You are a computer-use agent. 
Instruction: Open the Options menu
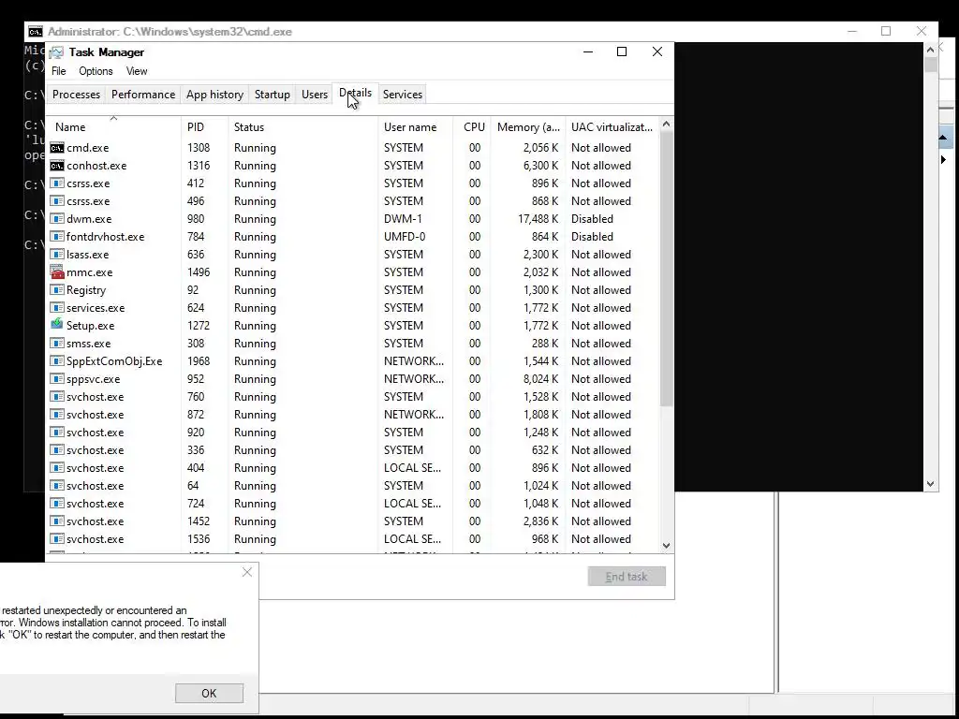point(96,71)
